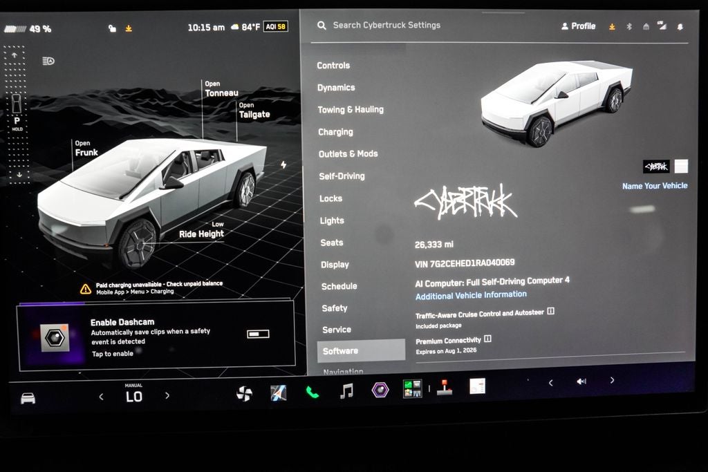
Task: Tap the car controls icon in dock
Action: 28,398
